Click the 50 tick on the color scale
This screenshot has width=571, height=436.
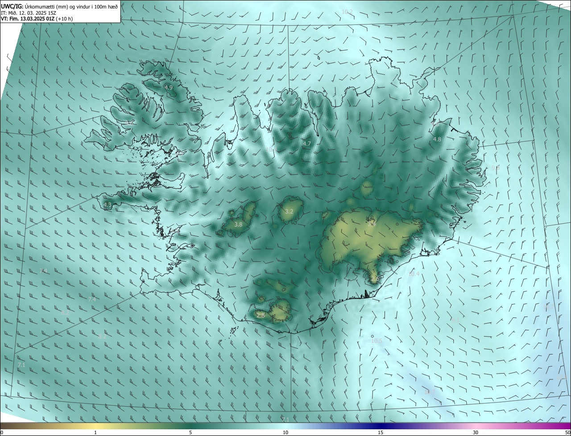pos(567,432)
